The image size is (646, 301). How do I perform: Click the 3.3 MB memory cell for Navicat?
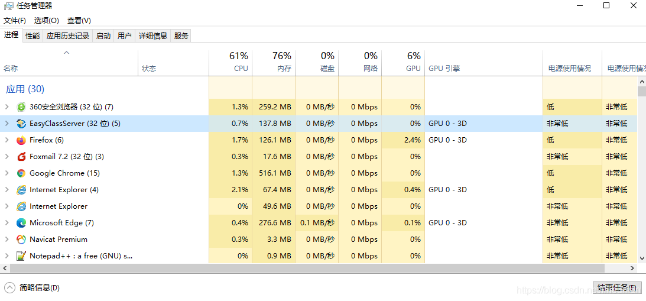tap(274, 239)
